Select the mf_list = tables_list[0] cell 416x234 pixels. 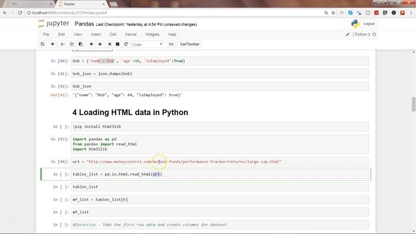coord(220,200)
